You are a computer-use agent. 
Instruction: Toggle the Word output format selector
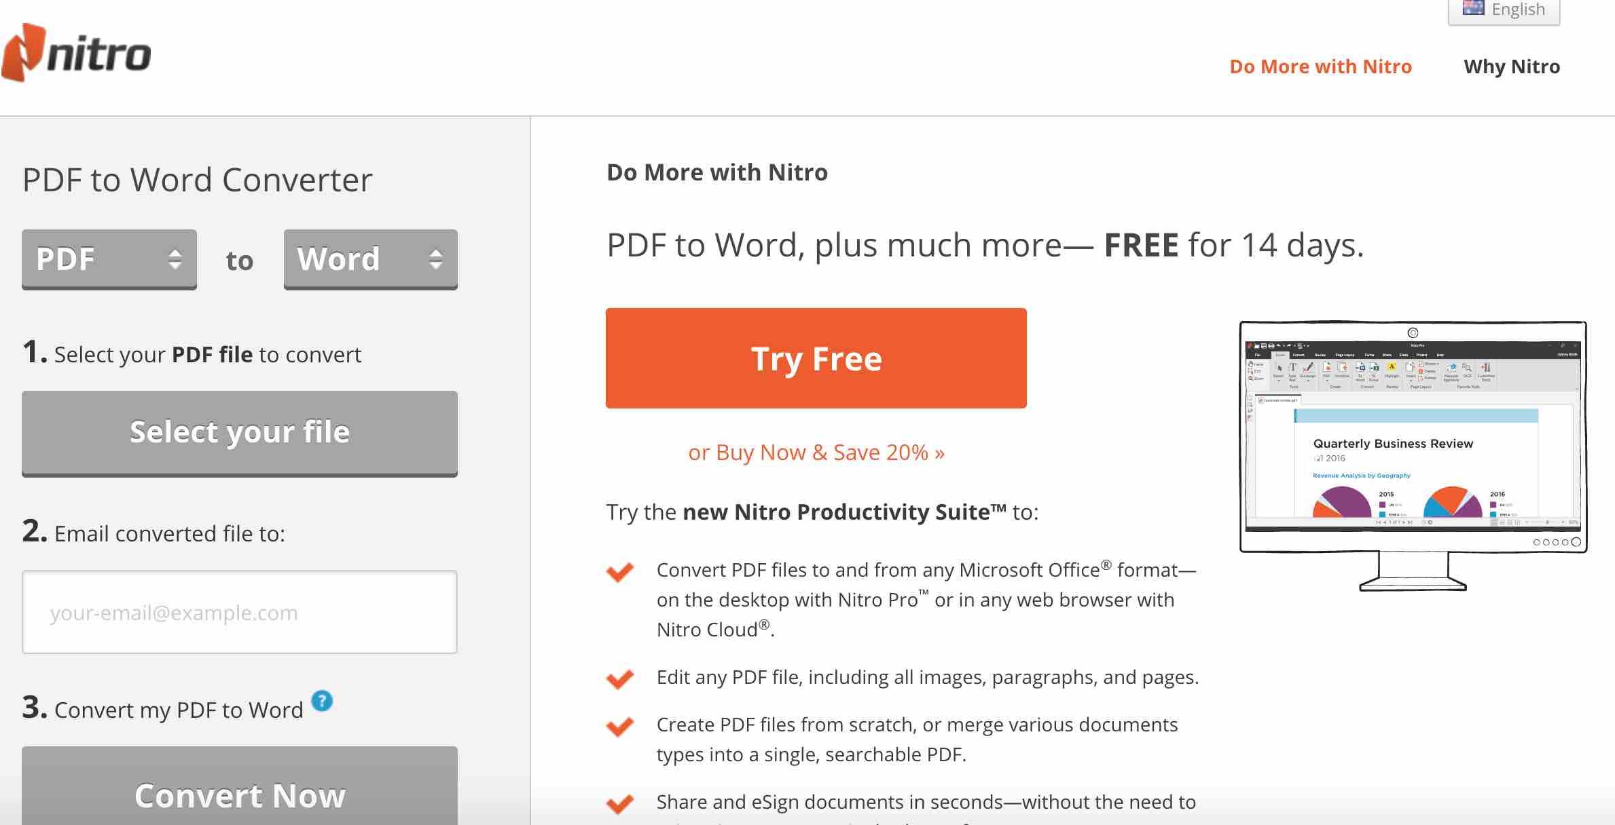tap(369, 258)
